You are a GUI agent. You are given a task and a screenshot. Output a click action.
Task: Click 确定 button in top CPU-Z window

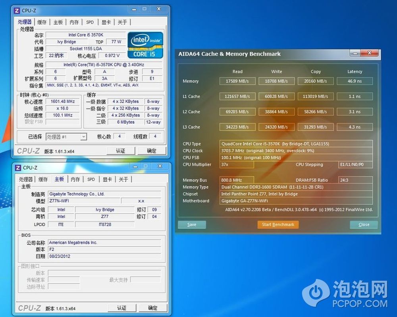pyautogui.click(x=152, y=151)
